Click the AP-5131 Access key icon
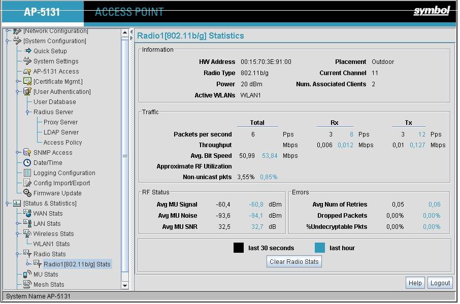This screenshot has height=304, width=460. (27, 71)
